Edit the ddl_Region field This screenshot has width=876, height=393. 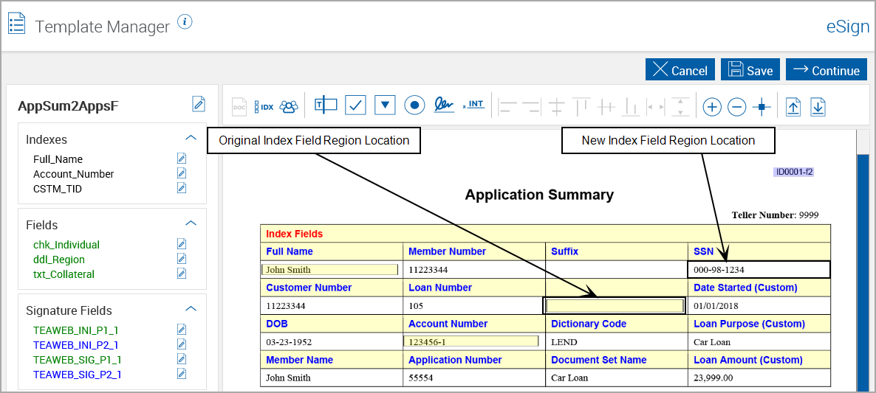(182, 259)
